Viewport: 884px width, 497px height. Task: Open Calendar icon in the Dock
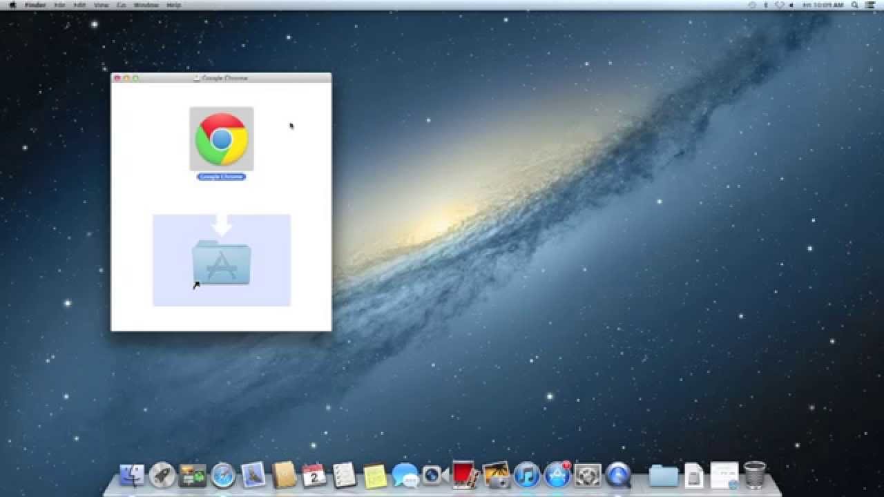314,475
